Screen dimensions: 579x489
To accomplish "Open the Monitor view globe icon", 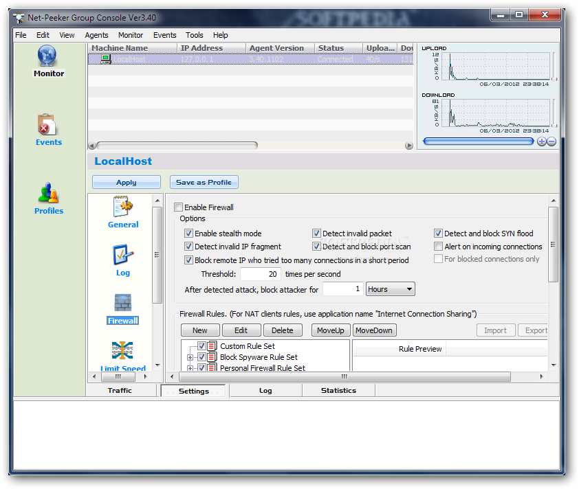I will 47,56.
